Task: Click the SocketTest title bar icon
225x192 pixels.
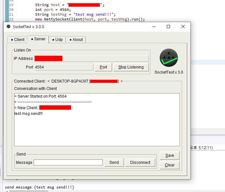Action: click(8, 27)
